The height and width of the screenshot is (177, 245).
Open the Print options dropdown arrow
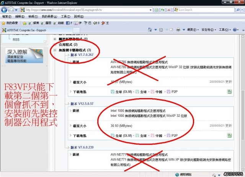[x=184, y=30]
